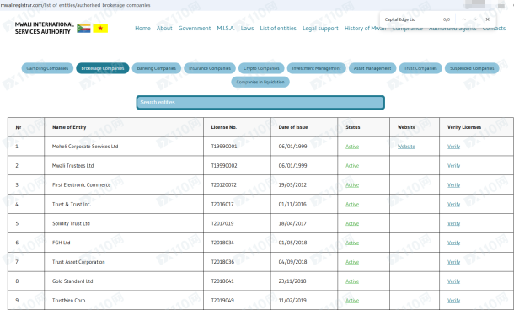The height and width of the screenshot is (310, 514).
Task: Verify license of Mwali Trustees Ltd
Action: [453, 166]
